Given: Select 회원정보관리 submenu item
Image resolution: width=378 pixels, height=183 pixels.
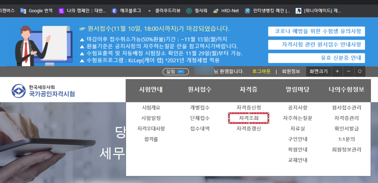Looking at the screenshot, I should (x=346, y=150).
